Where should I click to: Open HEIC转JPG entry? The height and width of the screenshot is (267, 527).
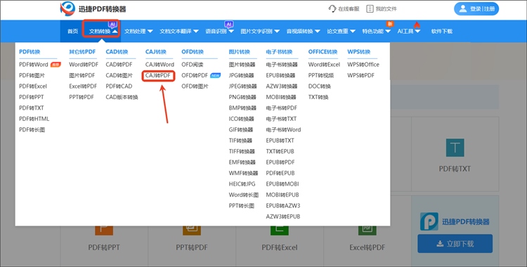coord(242,184)
